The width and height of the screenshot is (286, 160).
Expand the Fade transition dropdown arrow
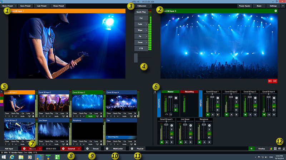[147, 24]
